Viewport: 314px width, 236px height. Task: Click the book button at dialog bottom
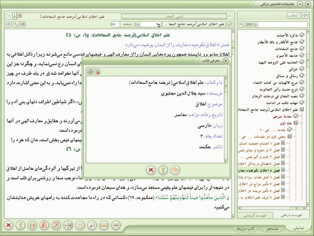[x=175, y=170]
